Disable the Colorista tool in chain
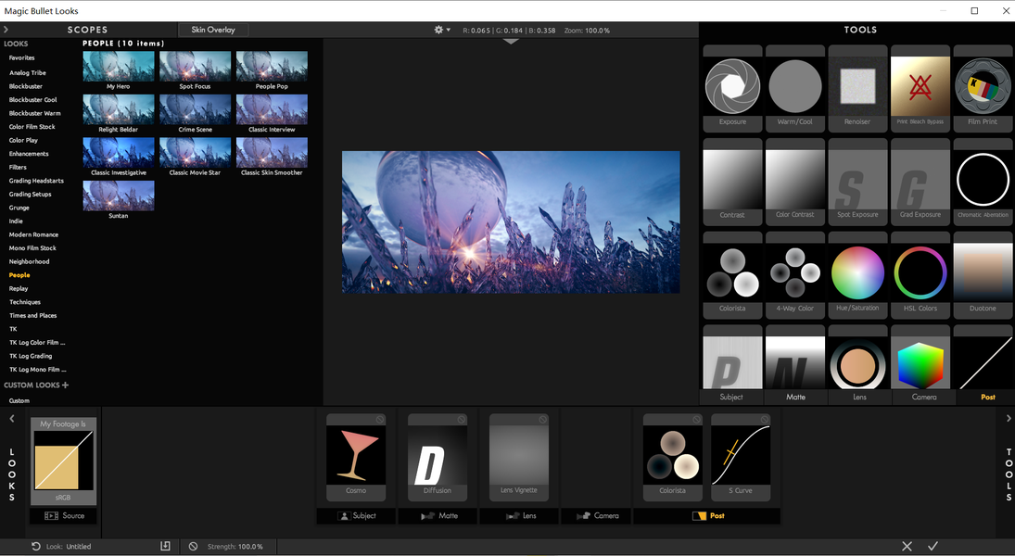This screenshot has width=1015, height=556. [696, 420]
